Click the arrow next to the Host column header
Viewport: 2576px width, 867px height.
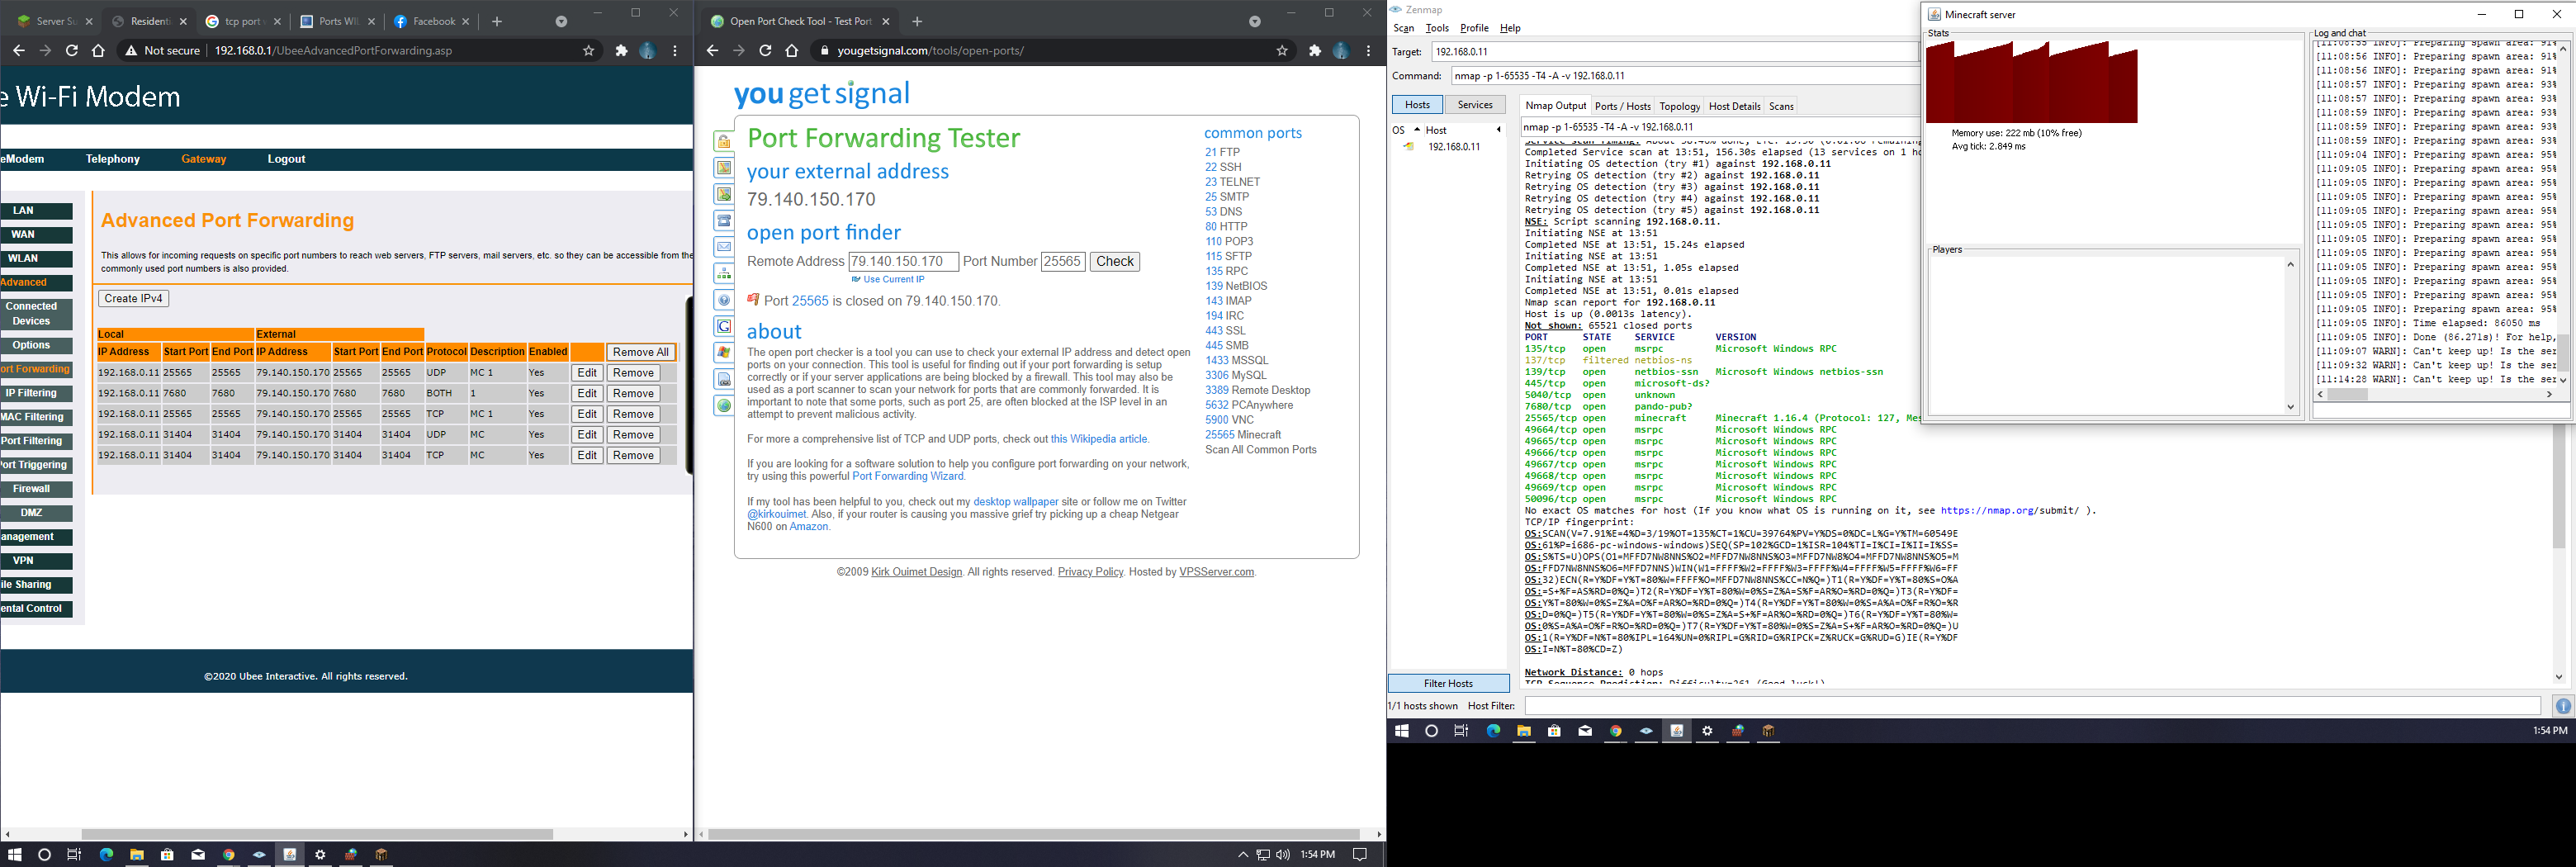tap(1498, 130)
